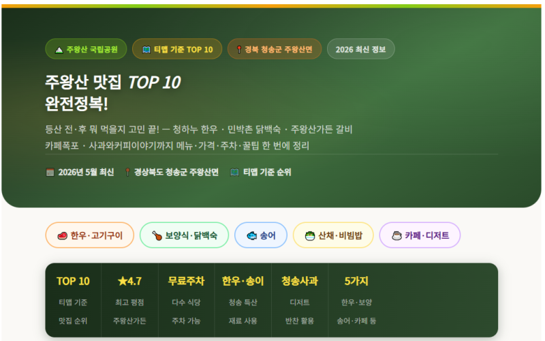Select the 카페·디저트 category chip
This screenshot has width=545, height=341.
point(420,235)
